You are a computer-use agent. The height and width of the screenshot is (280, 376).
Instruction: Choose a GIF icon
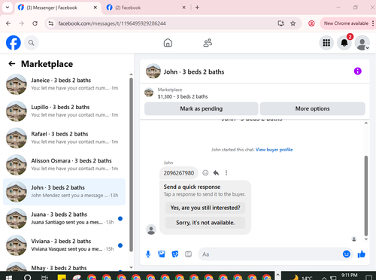tap(188, 254)
